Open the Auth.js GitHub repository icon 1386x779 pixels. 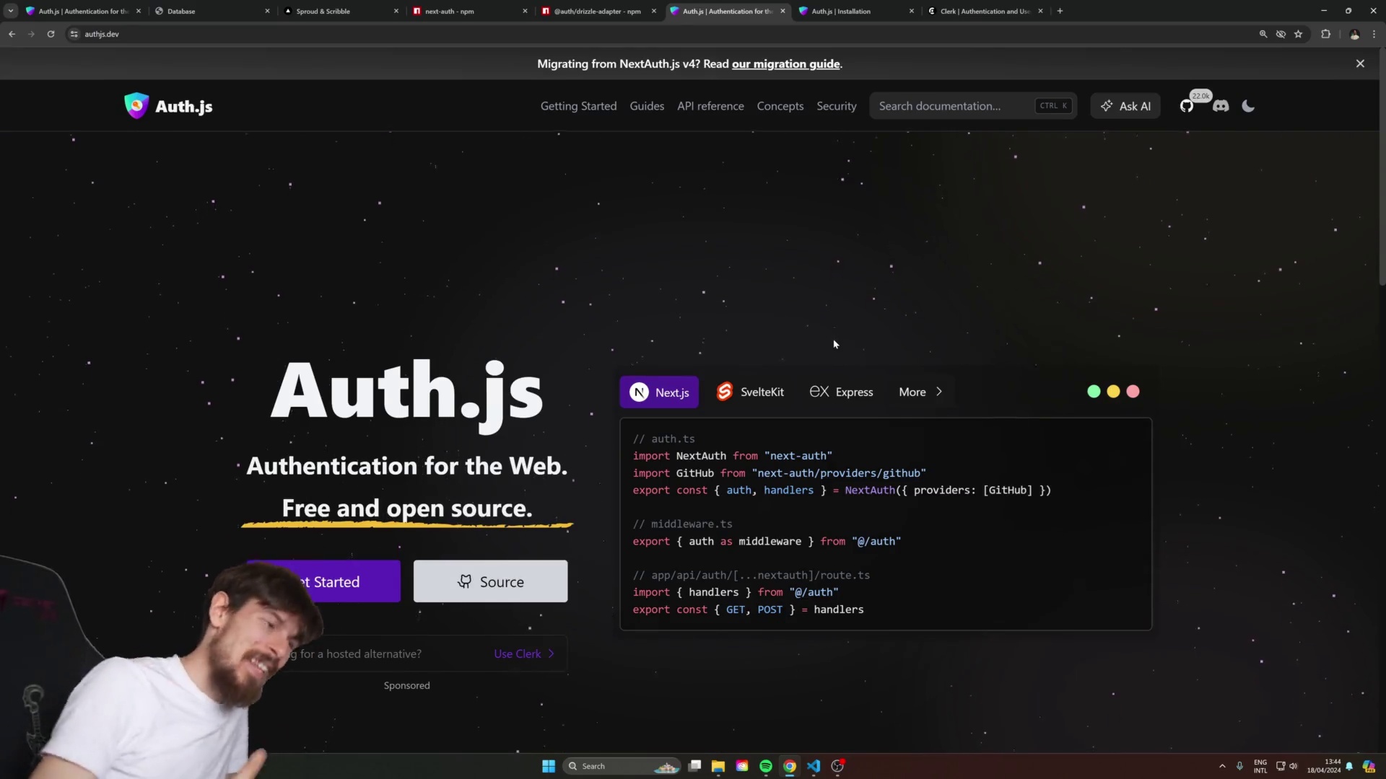coord(1187,106)
